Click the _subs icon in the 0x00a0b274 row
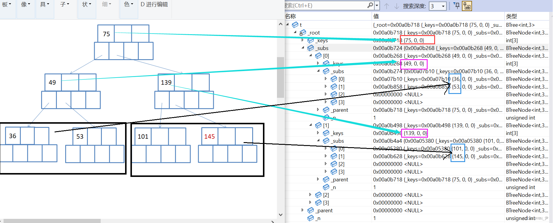This screenshot has height=223, width=553. tap(326, 71)
